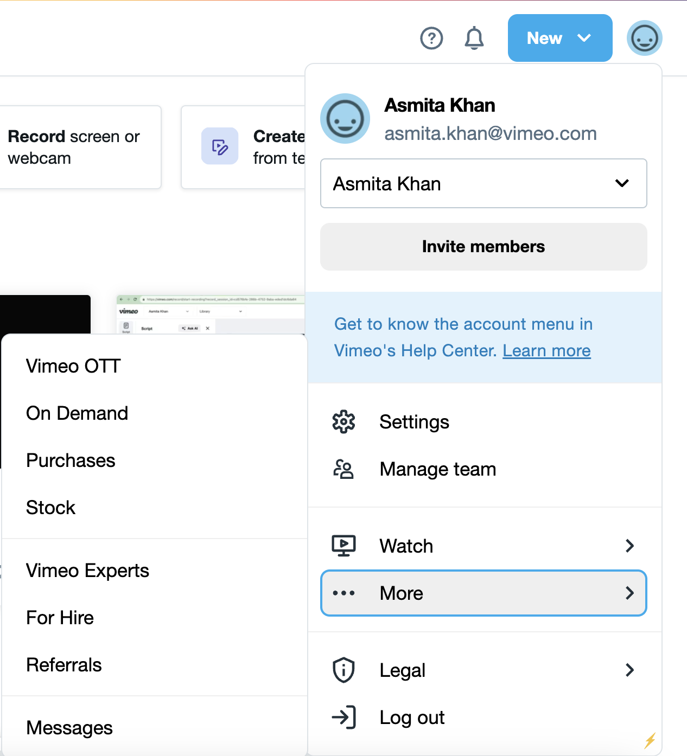The height and width of the screenshot is (756, 687).
Task: Click the profile avatar in top bar
Action: [x=644, y=39]
